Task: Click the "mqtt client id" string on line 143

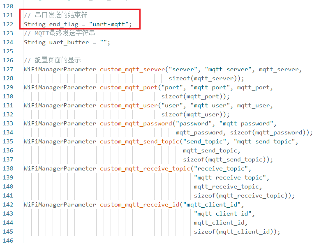Action: click(x=224, y=213)
